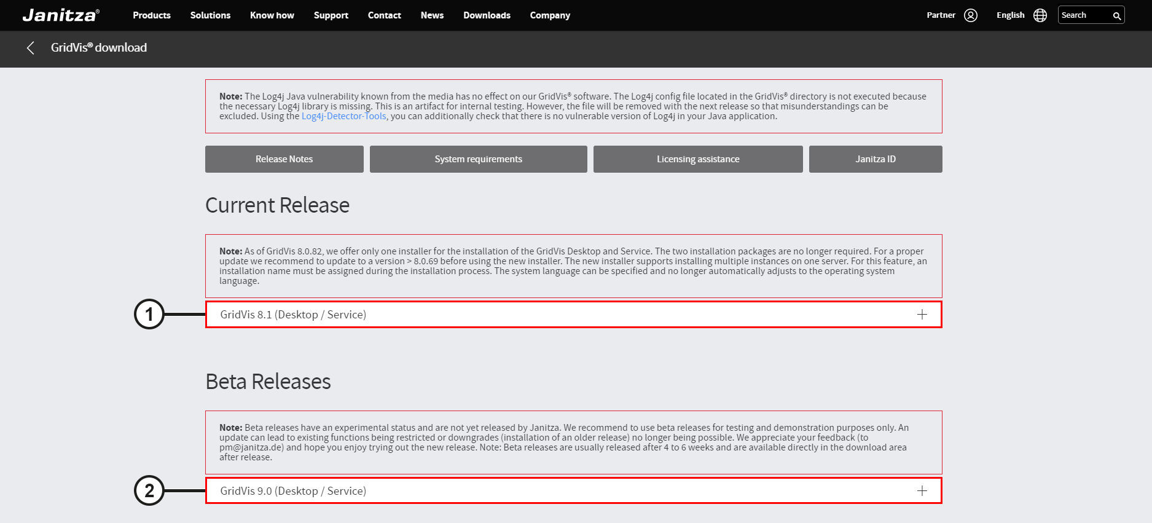Go back using the left chevron arrow
Viewport: 1152px width, 523px height.
(31, 48)
